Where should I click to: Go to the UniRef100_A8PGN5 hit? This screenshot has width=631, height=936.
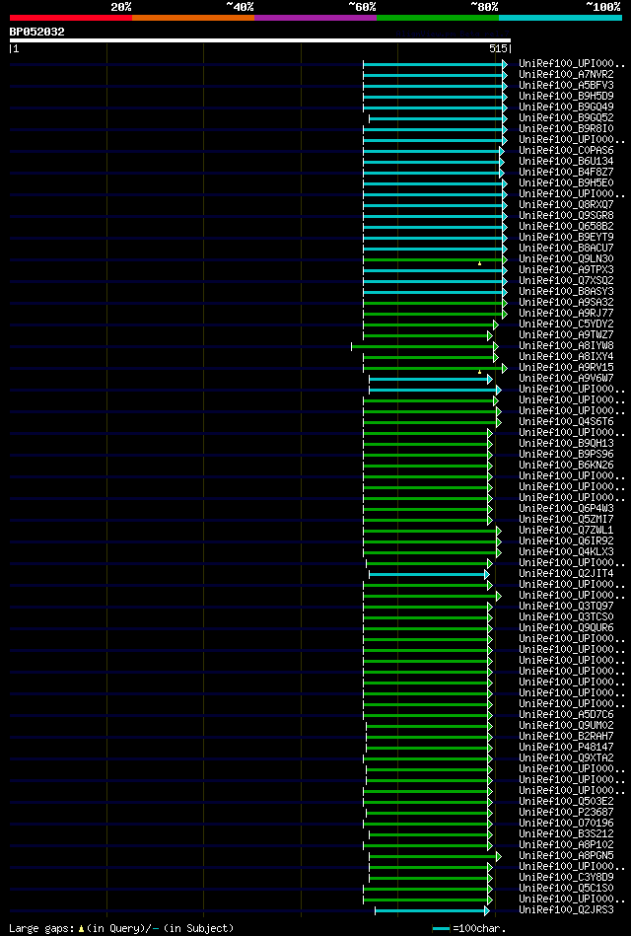[566, 856]
